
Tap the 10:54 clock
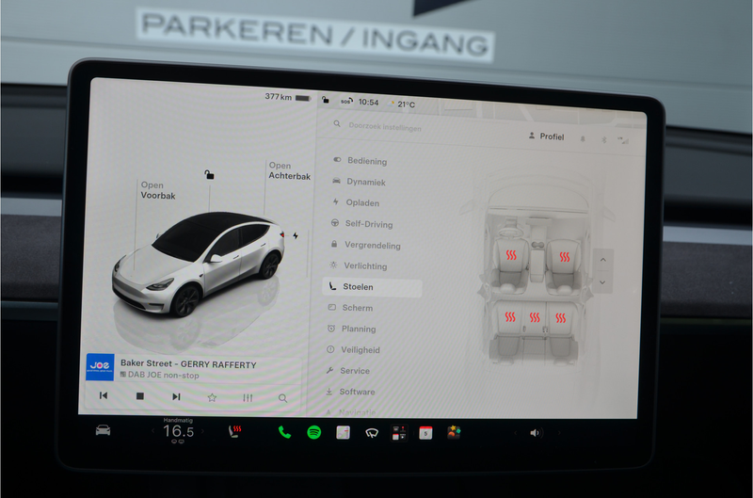coord(368,103)
